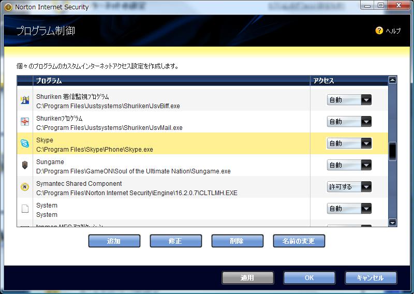Screen dimensions: 414x294
Task: Open the ヘルプ help link
Action: coord(393,31)
